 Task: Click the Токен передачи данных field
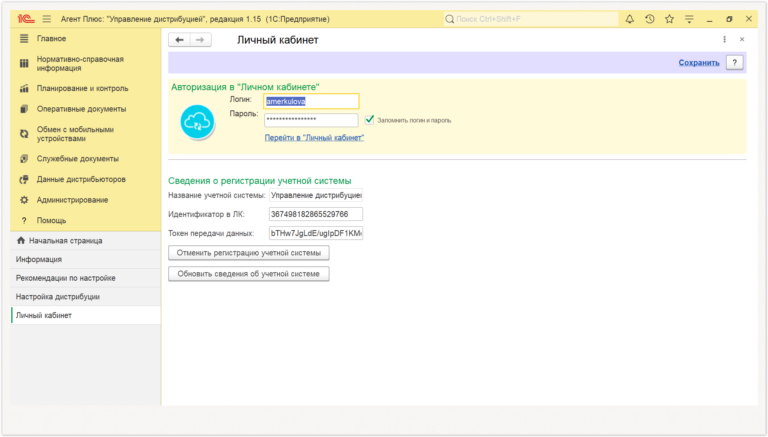point(316,233)
